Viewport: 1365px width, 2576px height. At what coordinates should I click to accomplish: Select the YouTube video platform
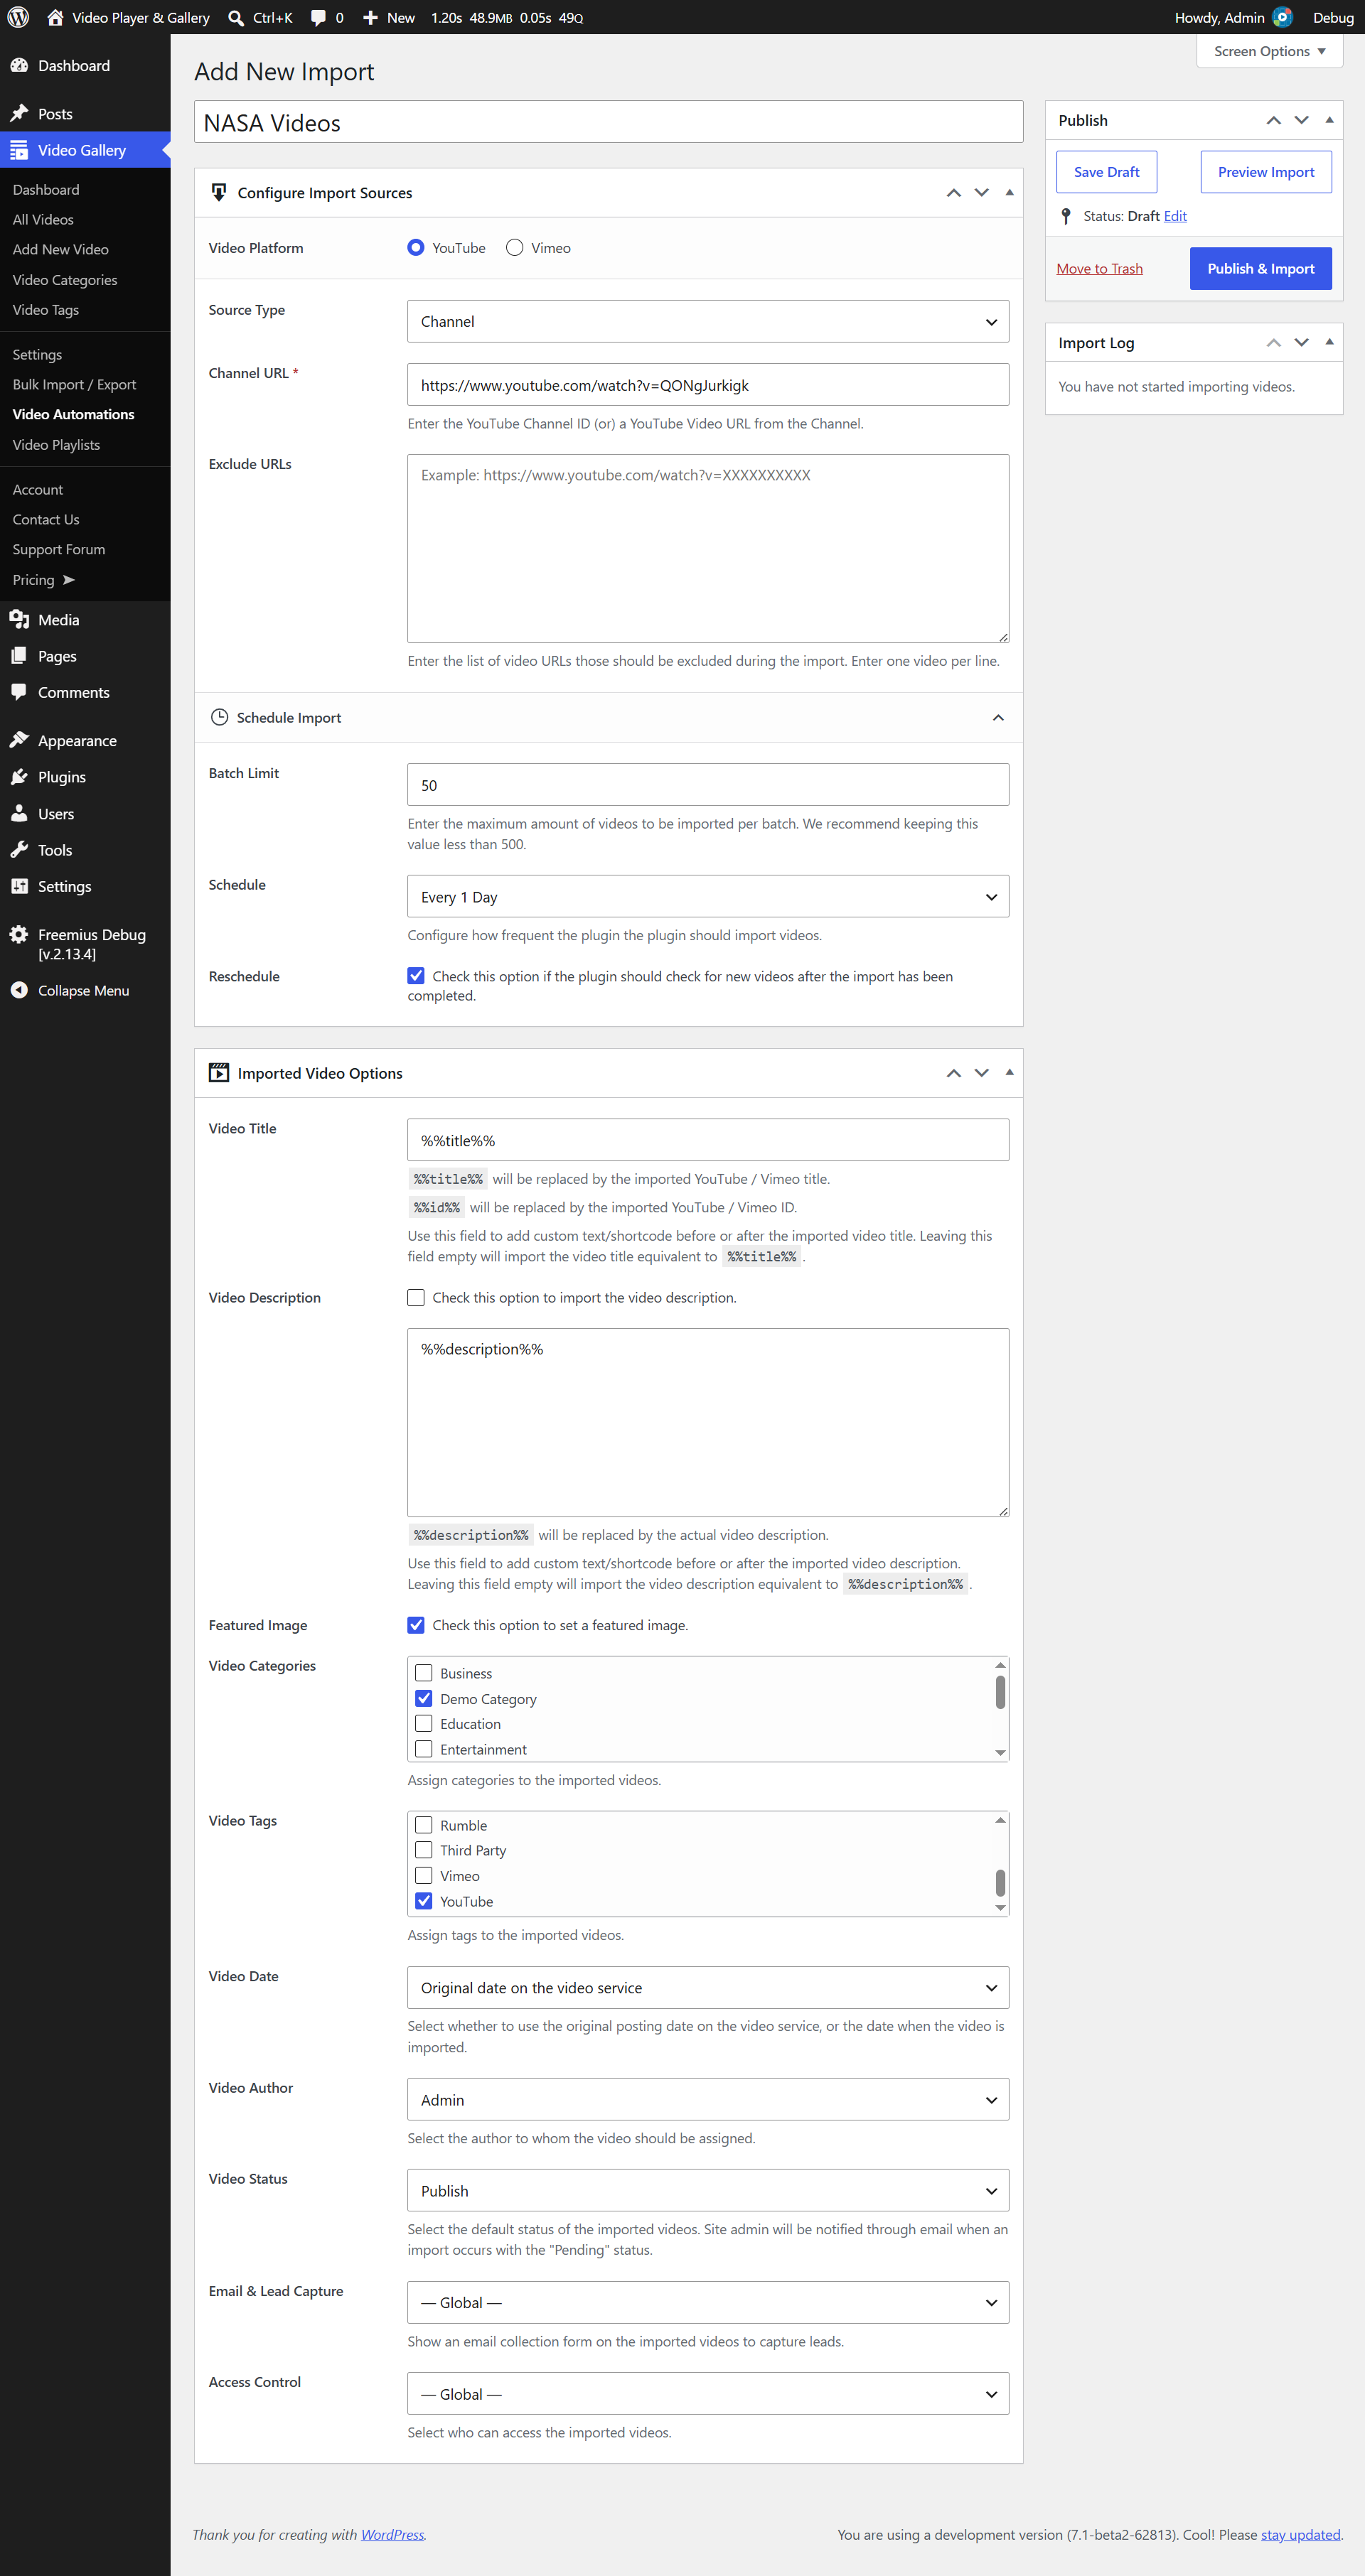[x=417, y=247]
